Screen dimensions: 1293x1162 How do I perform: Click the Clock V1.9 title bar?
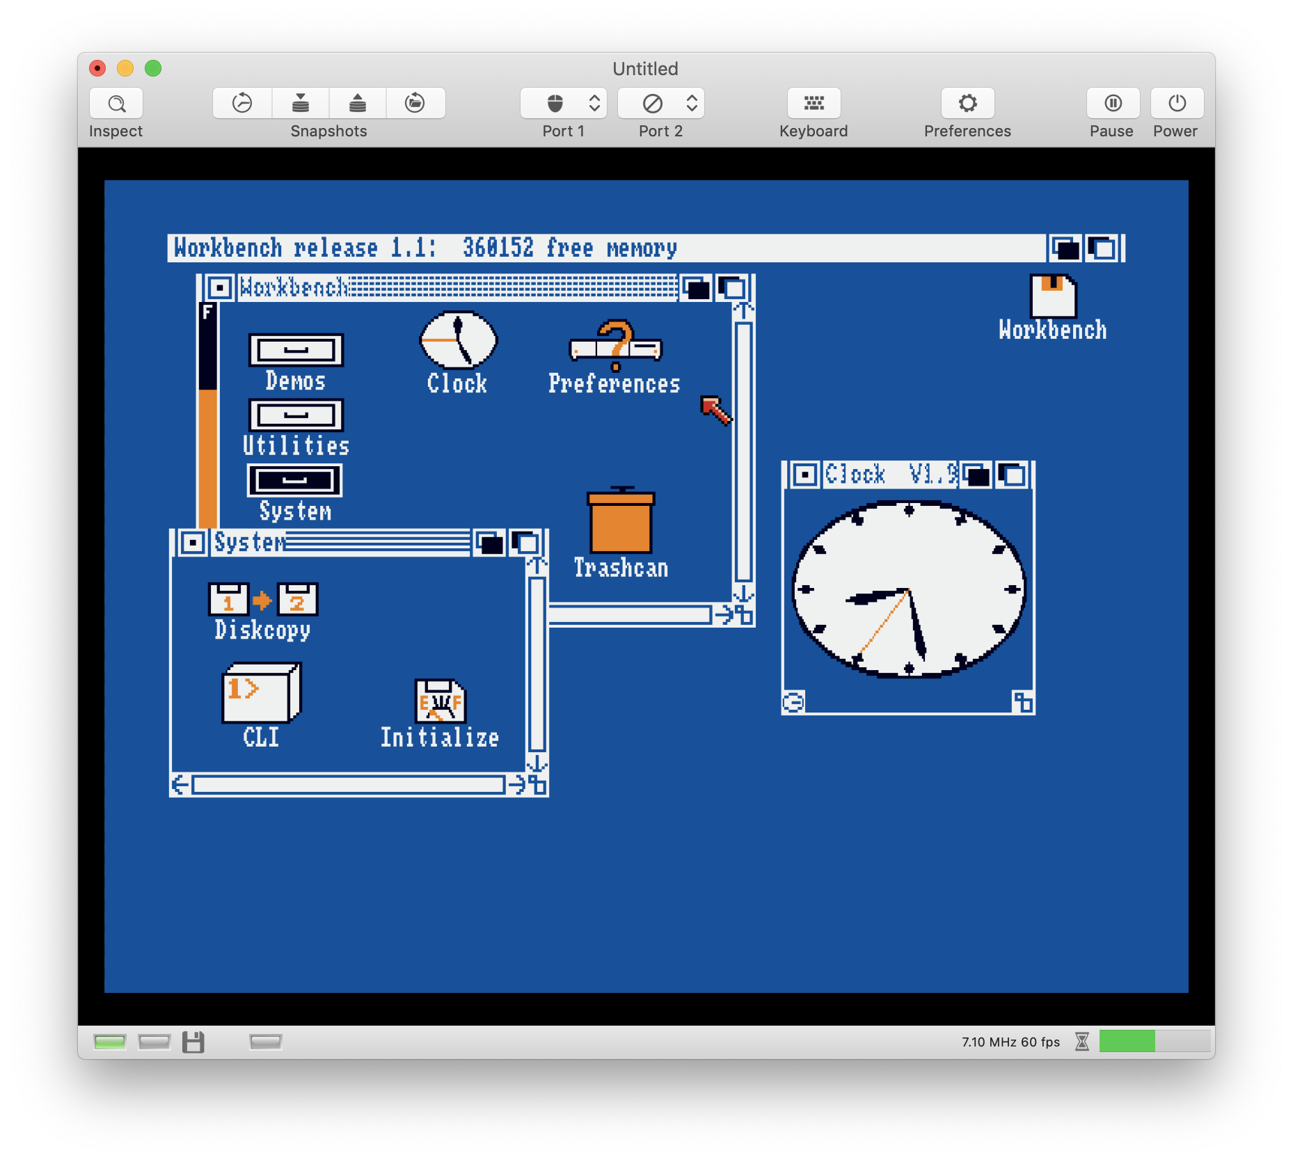890,475
